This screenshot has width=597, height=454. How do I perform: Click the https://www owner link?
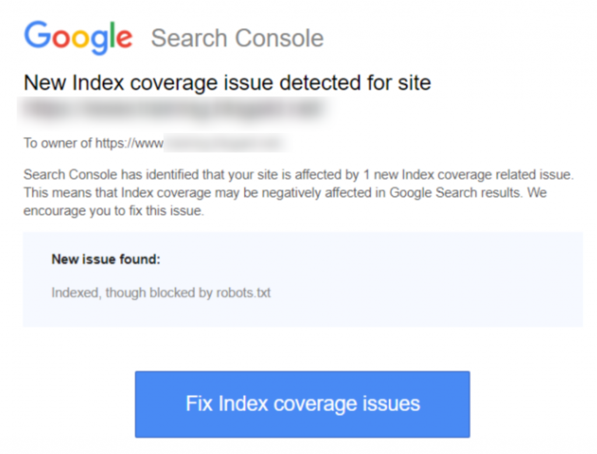[130, 143]
